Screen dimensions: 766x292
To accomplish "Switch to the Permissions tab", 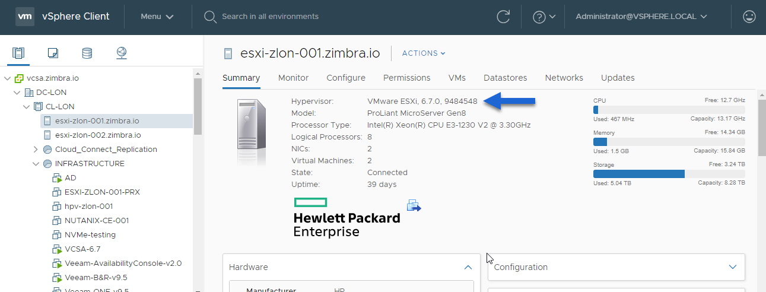I will 406,78.
